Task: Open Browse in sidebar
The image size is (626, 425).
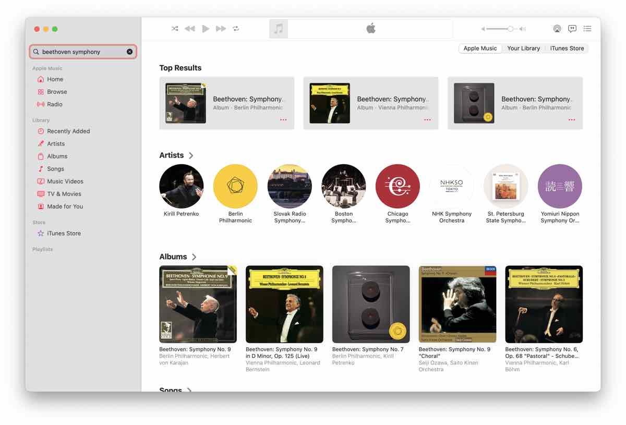Action: click(57, 92)
